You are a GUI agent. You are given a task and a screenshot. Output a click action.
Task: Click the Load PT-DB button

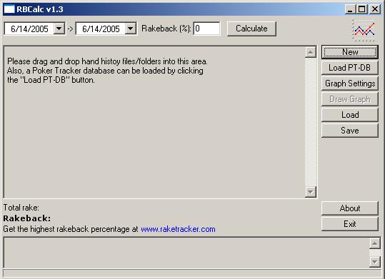pyautogui.click(x=350, y=68)
